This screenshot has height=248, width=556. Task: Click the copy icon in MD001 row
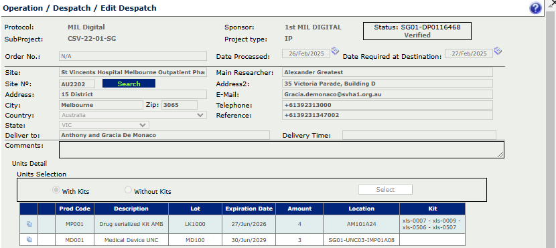pyautogui.click(x=29, y=239)
